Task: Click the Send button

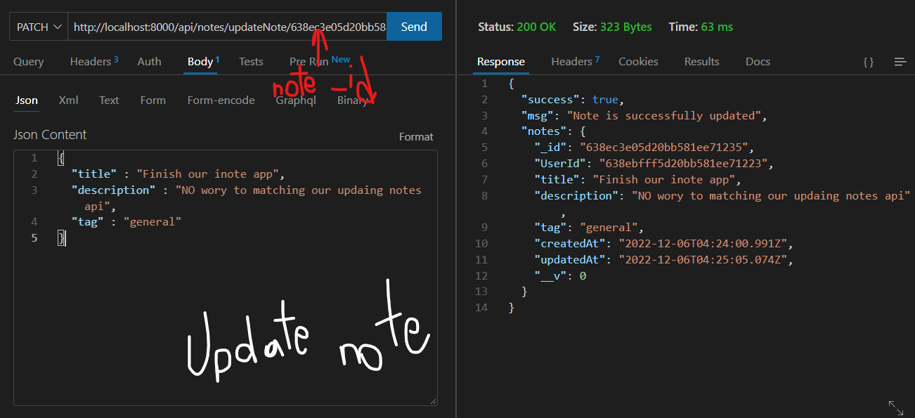Action: coord(414,26)
